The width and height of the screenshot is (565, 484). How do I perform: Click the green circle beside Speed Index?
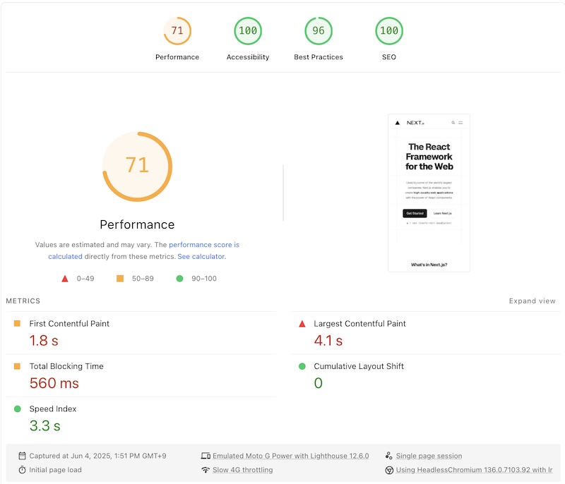(x=17, y=409)
